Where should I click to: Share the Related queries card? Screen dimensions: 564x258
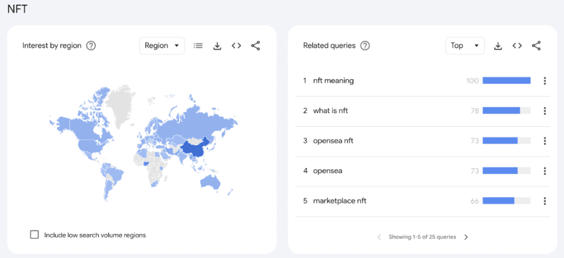tap(536, 46)
